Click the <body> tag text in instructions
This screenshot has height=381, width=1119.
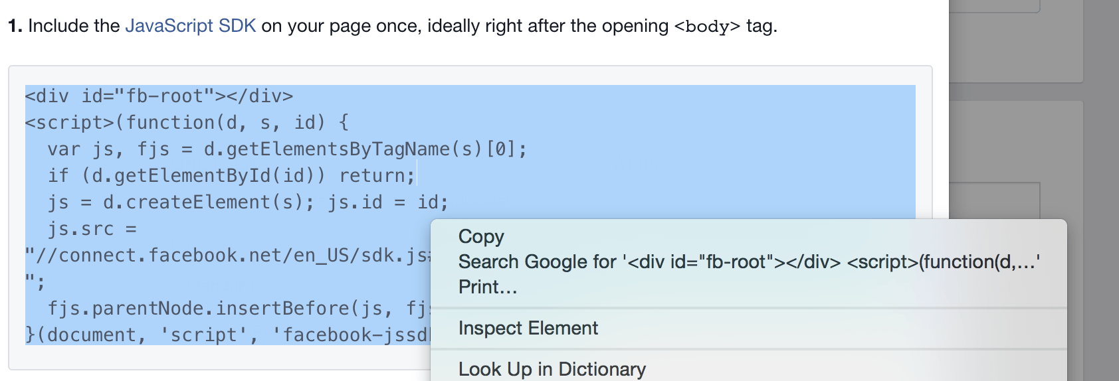point(707,27)
